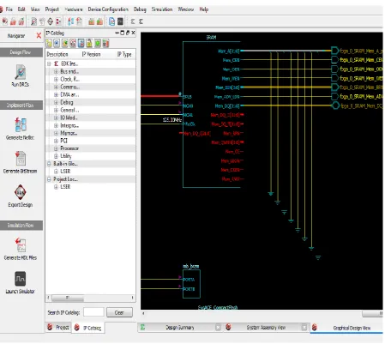
Task: Switch to the Project tab
Action: 58,328
